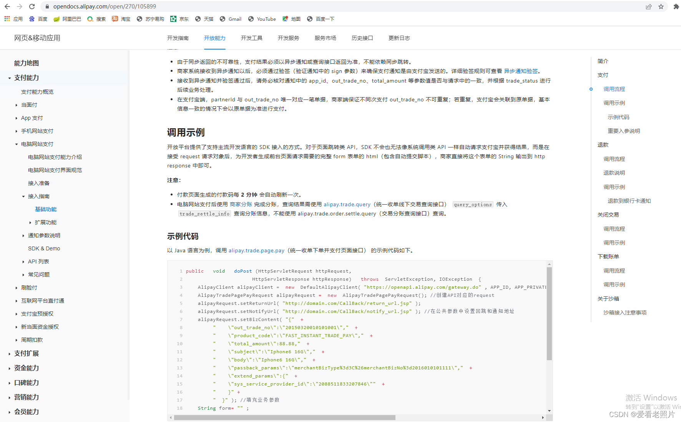681x422 pixels.
Task: Open 能力地图 in sidebar
Action: coord(27,63)
